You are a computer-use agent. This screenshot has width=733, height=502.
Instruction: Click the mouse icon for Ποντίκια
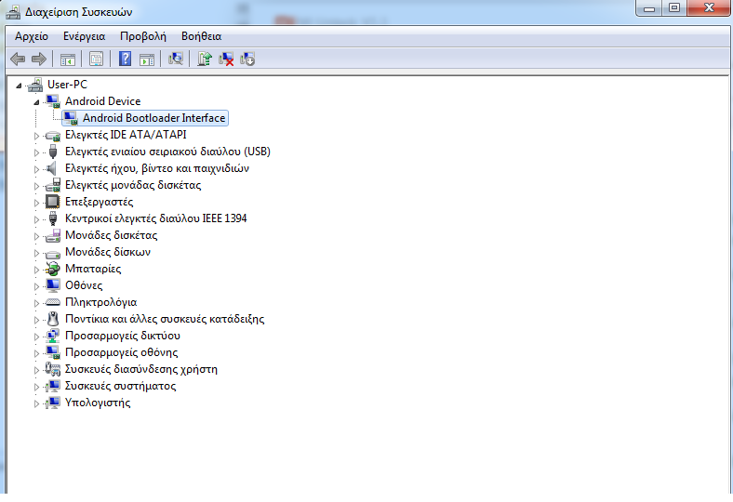(x=53, y=319)
